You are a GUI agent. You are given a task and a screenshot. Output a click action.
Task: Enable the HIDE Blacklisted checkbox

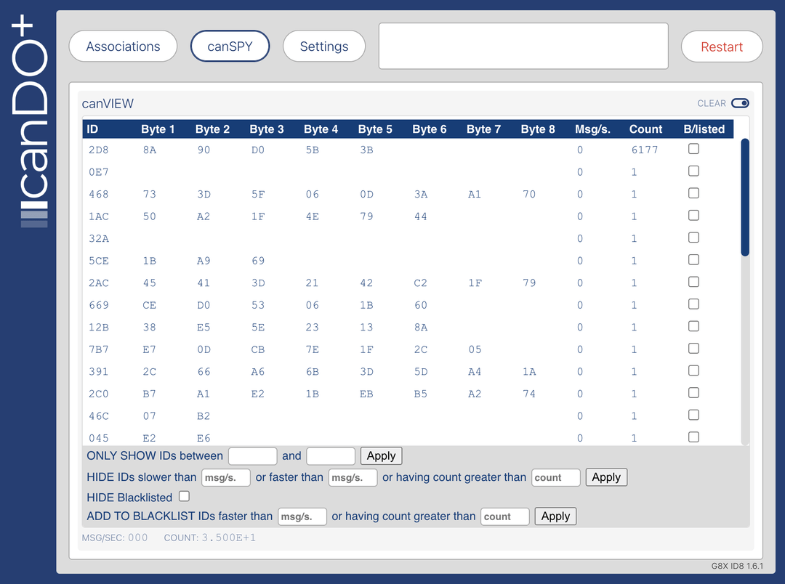[184, 497]
